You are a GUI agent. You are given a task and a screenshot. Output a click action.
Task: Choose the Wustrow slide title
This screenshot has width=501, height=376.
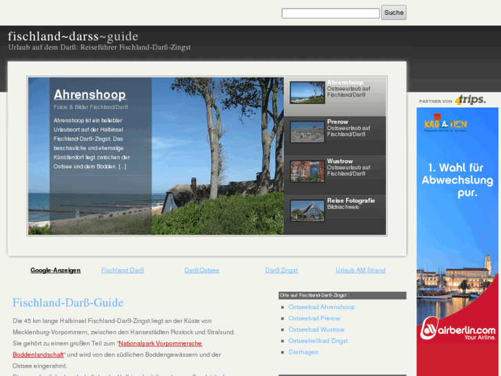point(340,161)
